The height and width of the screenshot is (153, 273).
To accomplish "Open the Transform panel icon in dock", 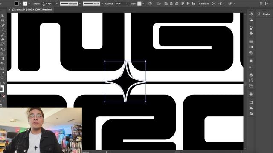I will pyautogui.click(x=251, y=102).
